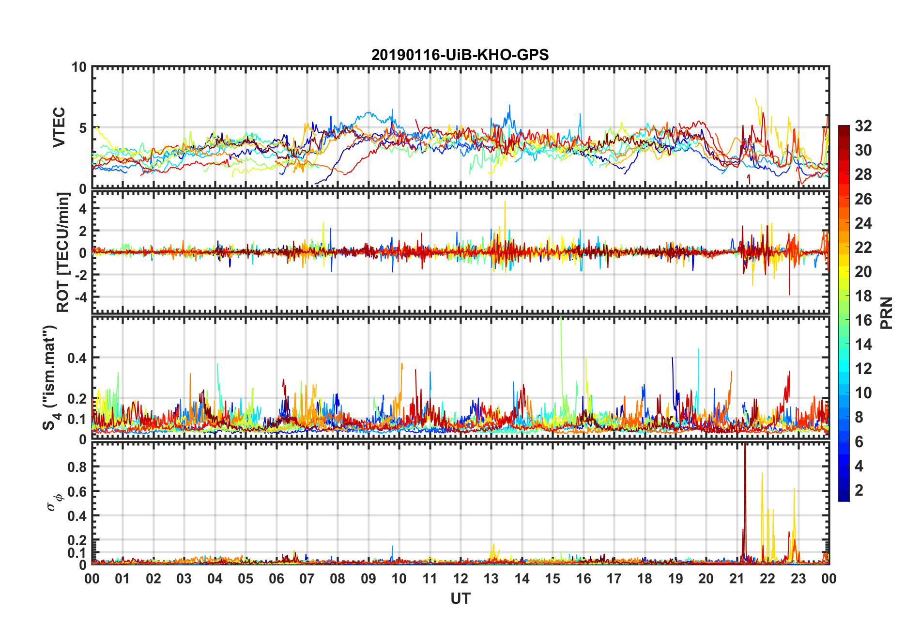Click UT axis tick label 09
The image size is (921, 626).
pos(368,579)
